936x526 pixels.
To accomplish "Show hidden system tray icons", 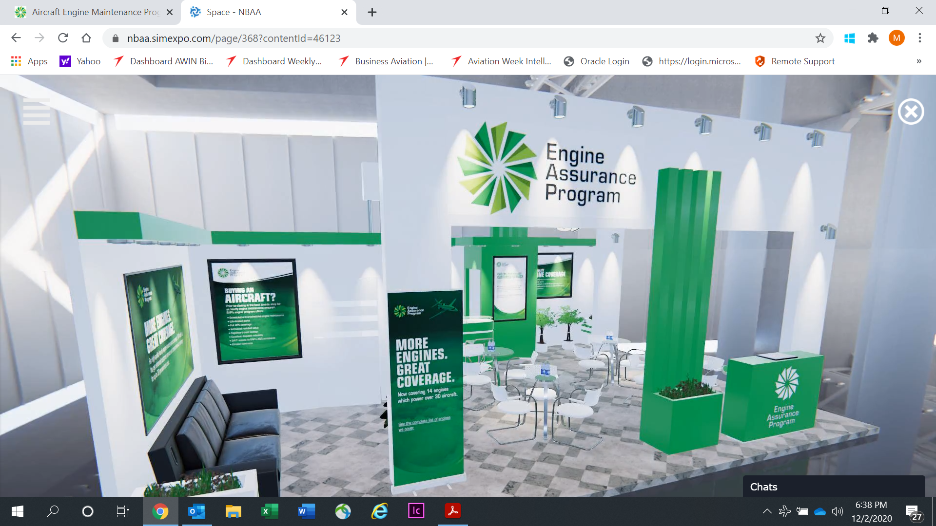I will 767,511.
